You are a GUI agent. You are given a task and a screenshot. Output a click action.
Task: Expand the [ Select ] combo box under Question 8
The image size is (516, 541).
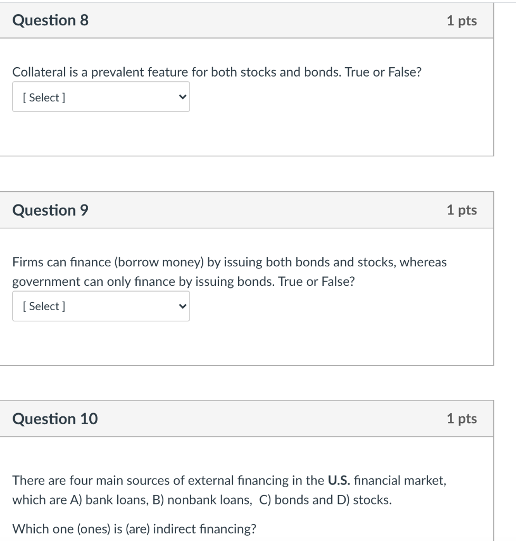point(100,97)
